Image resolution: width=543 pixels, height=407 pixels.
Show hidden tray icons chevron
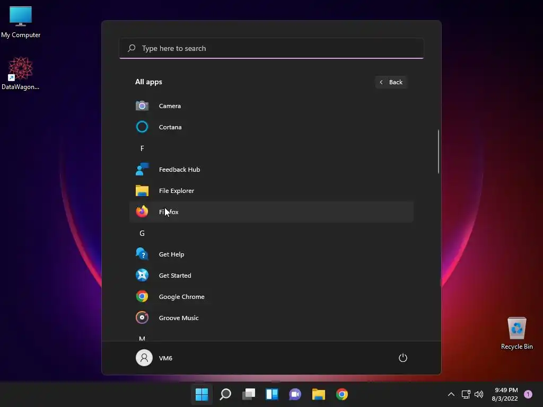pos(451,394)
